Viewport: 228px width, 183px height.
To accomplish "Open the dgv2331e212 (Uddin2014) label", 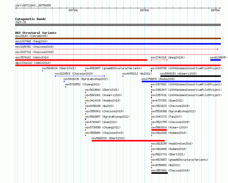I will coord(33,63).
